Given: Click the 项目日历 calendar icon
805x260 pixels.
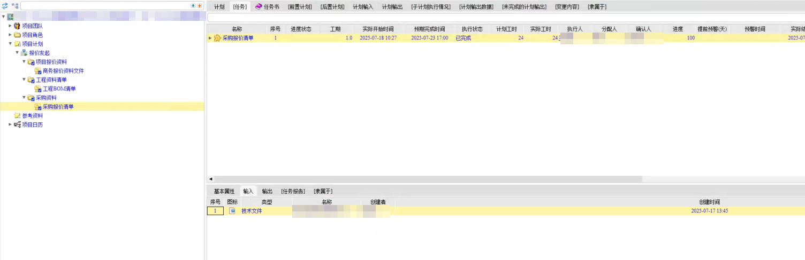Looking at the screenshot, I should click(x=17, y=125).
